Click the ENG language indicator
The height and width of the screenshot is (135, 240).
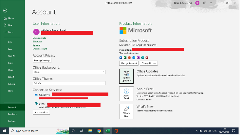tap(214, 131)
